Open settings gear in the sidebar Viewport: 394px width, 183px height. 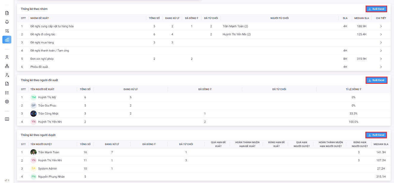7,101
